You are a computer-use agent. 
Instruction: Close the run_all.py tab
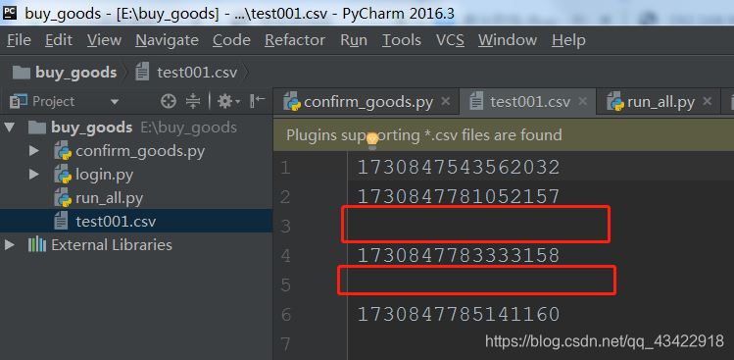point(707,101)
